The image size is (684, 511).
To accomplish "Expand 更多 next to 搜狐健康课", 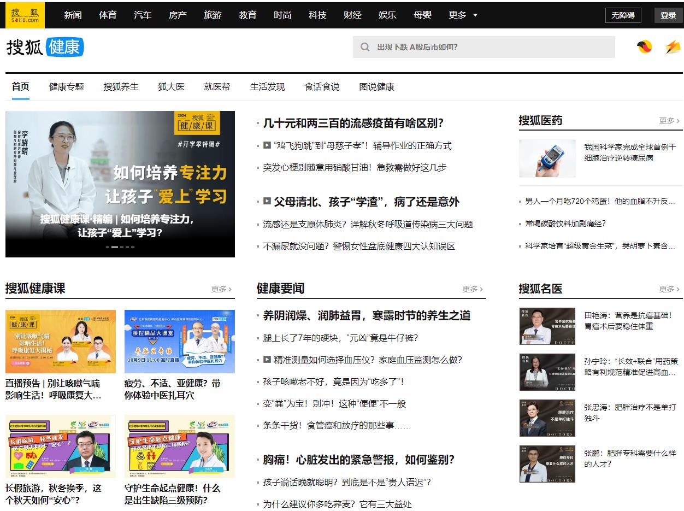I will (221, 289).
